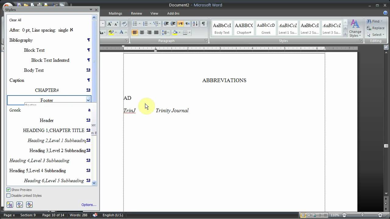Toggle show/hide paragraph marks
390x219 pixels.
pos(204,24)
